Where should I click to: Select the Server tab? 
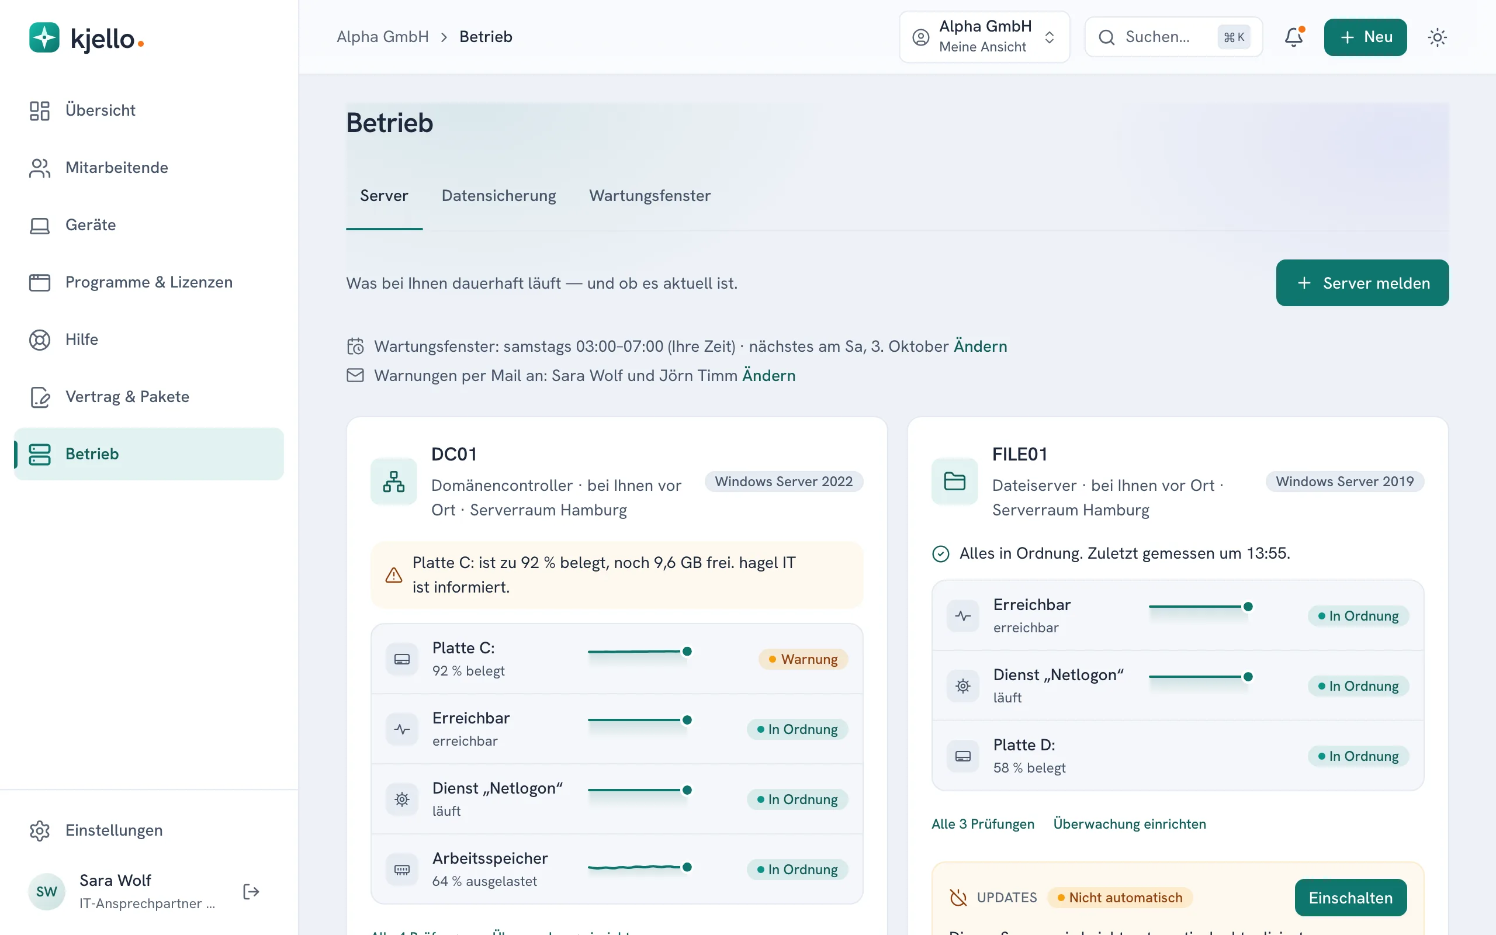point(384,196)
